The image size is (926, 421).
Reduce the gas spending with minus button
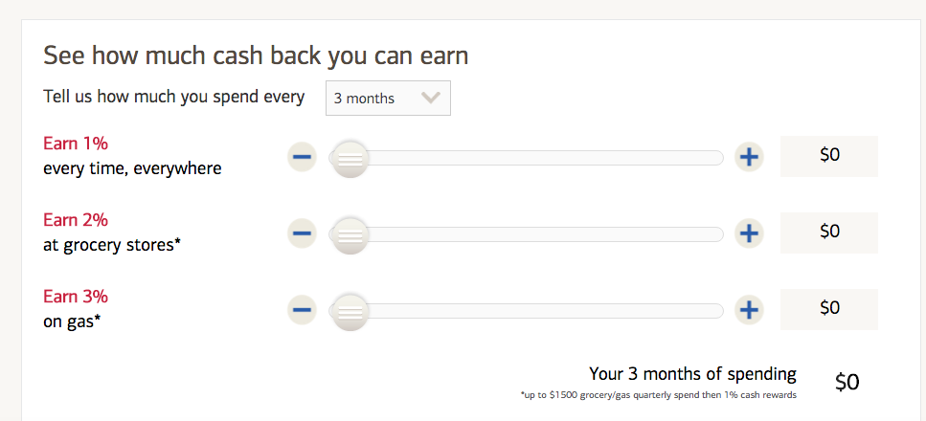pos(302,309)
